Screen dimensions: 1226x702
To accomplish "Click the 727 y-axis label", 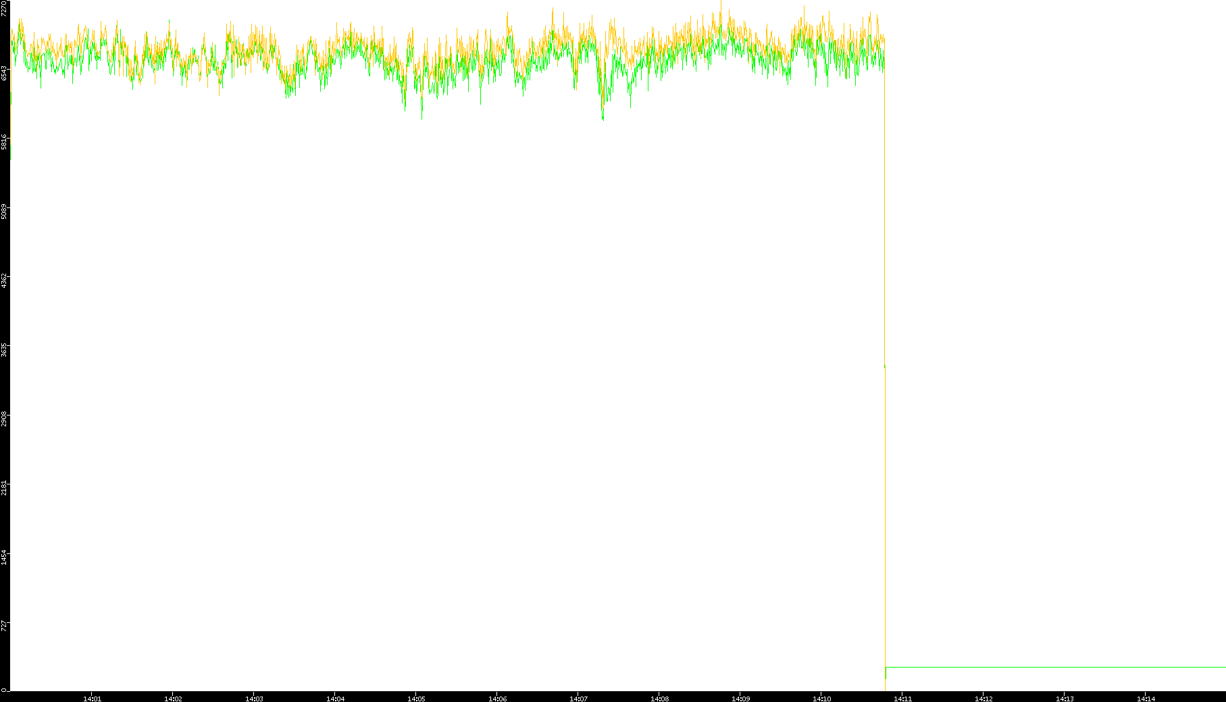I will 4,626.
